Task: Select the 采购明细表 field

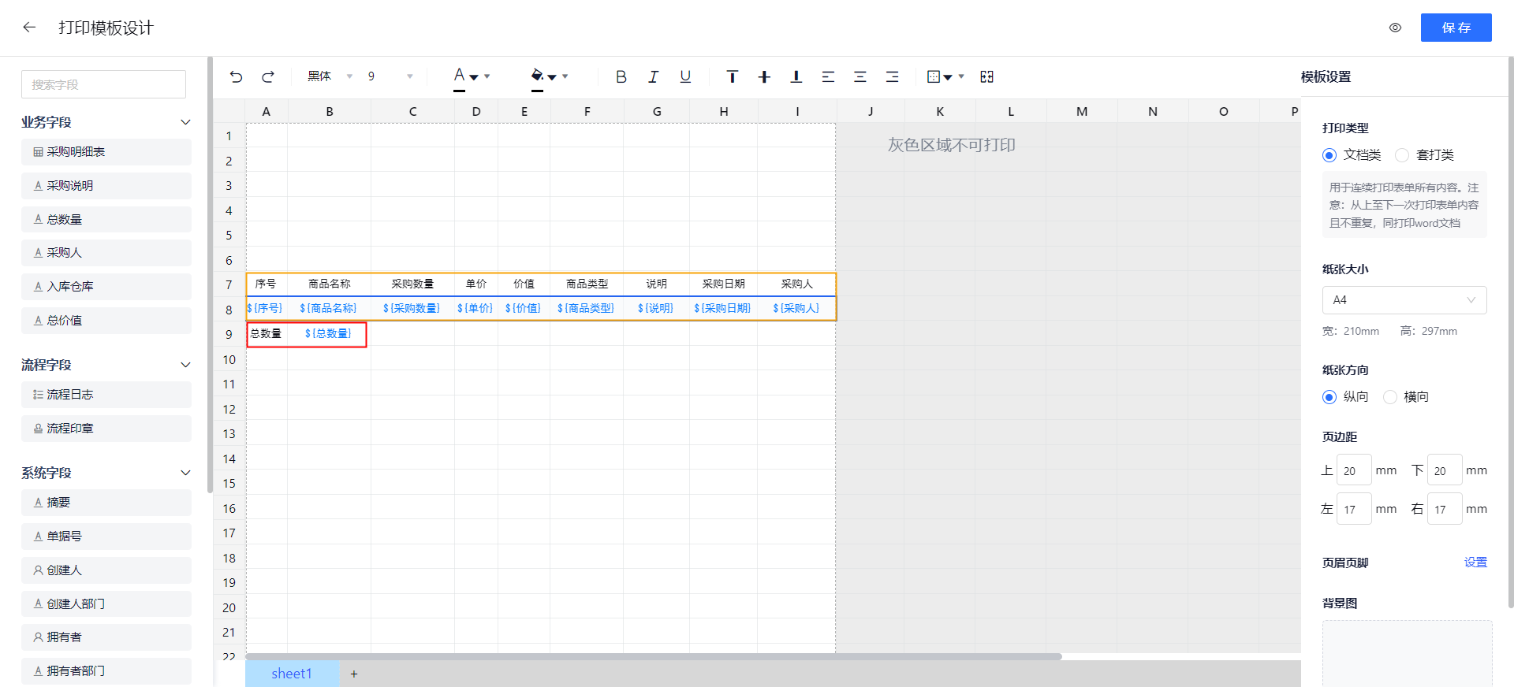Action: pyautogui.click(x=106, y=152)
